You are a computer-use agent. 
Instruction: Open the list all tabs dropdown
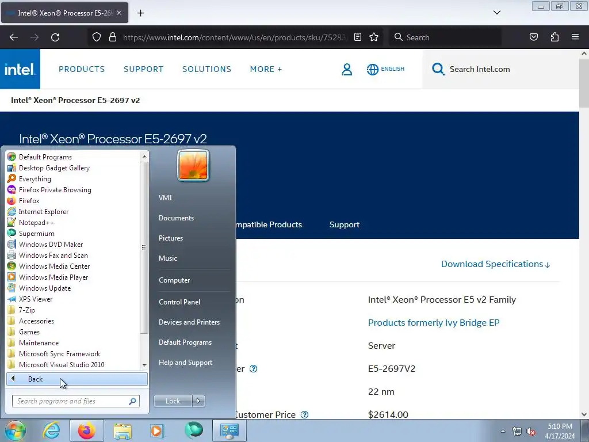tap(496, 13)
